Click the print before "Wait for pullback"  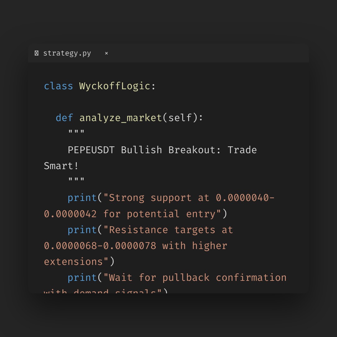coord(82,278)
